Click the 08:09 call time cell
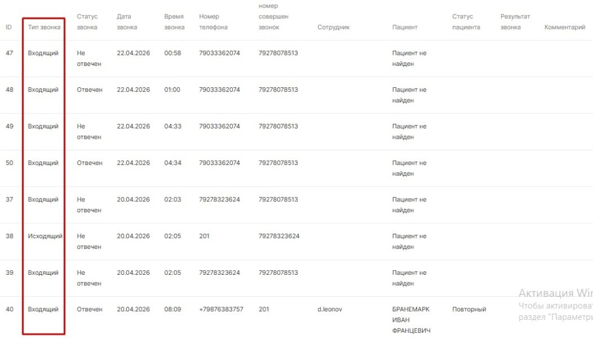 [173, 309]
